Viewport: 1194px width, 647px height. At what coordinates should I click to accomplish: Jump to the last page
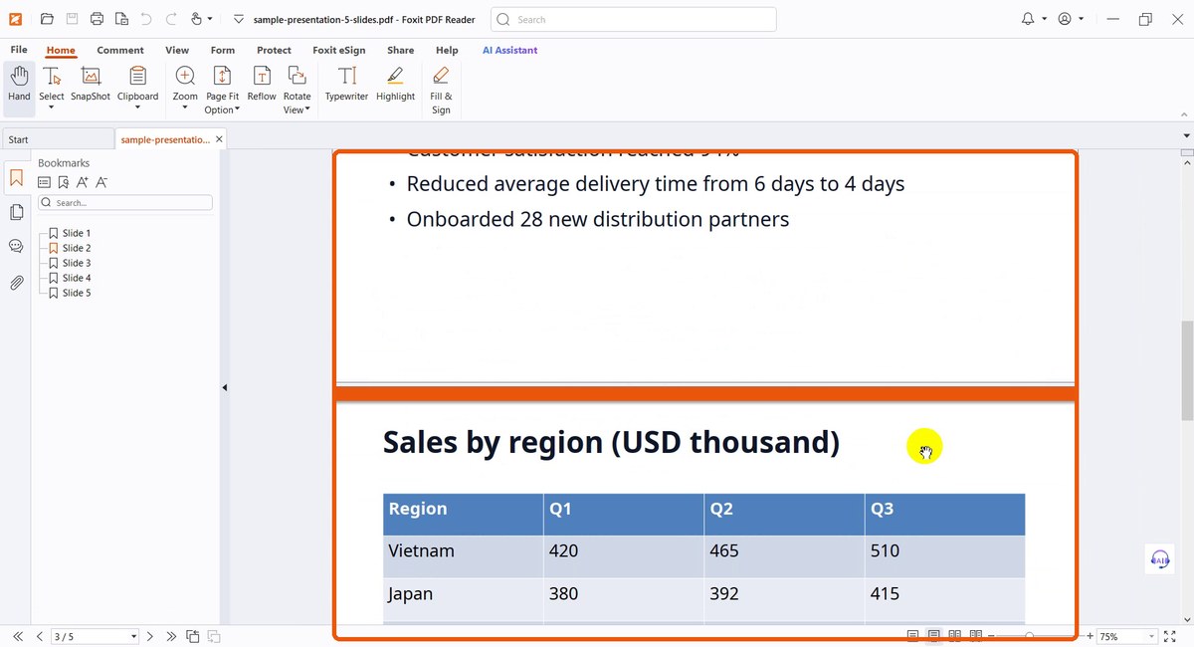point(171,636)
